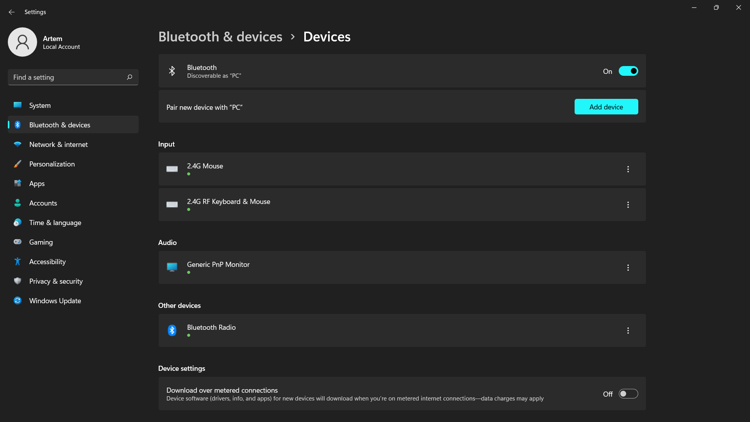Open more options for Generic PnP Monitor

tap(628, 268)
